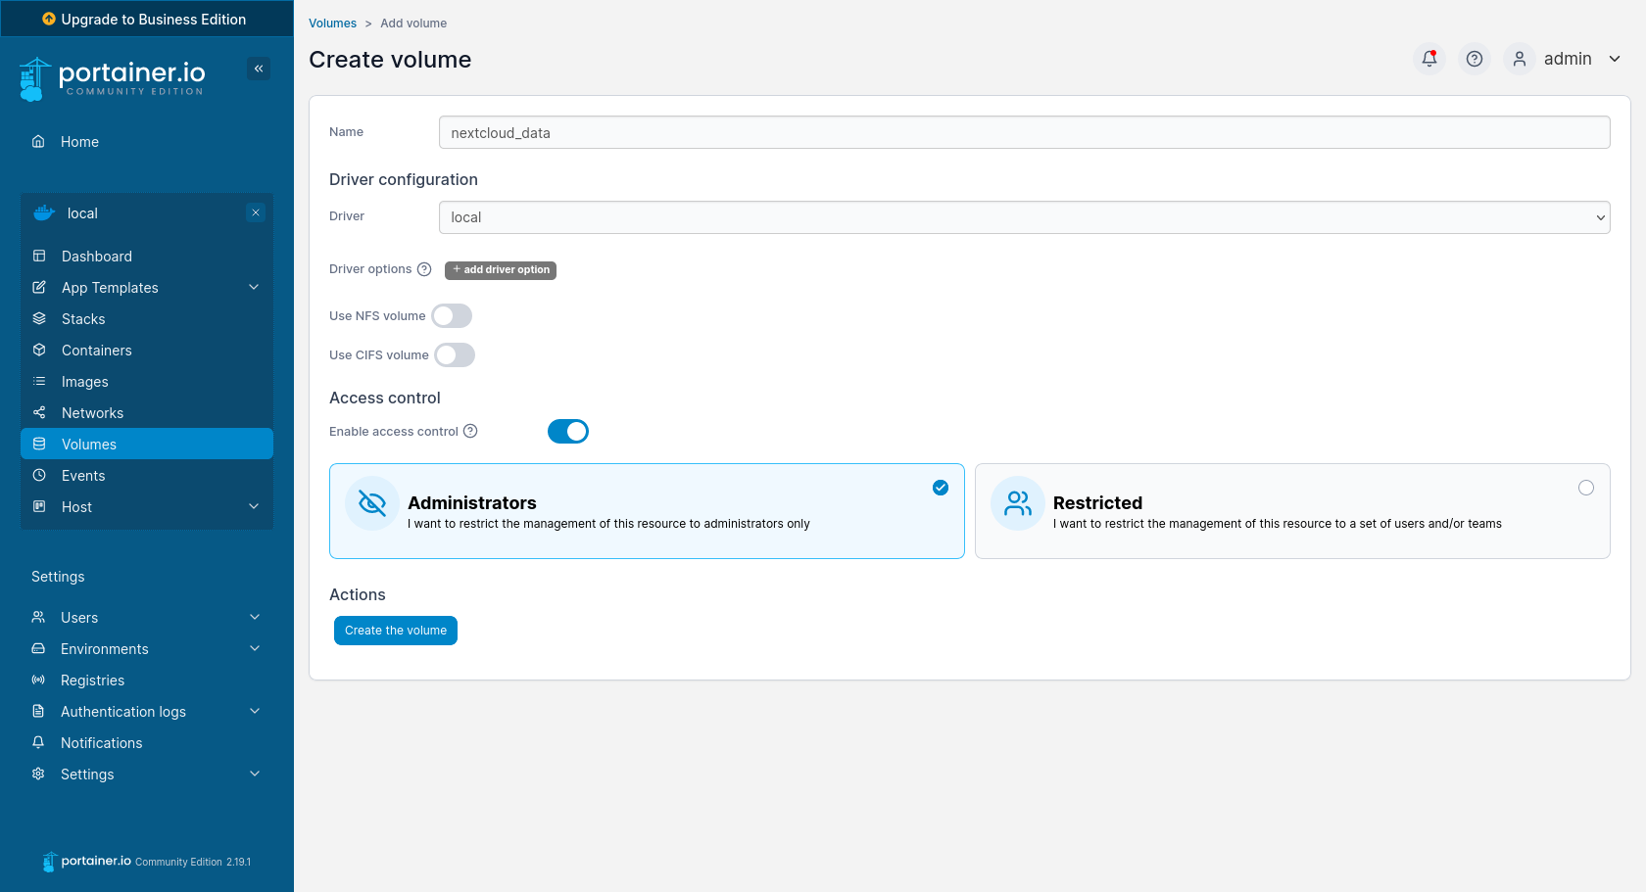Click the Name field containing nextcloud_data
Viewport: 1646px width, 892px height.
[1024, 133]
